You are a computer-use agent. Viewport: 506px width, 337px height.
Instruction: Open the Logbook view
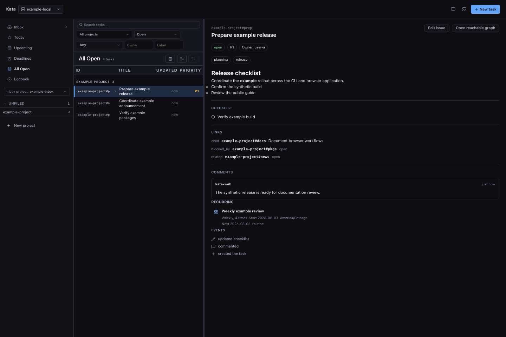tap(37, 79)
